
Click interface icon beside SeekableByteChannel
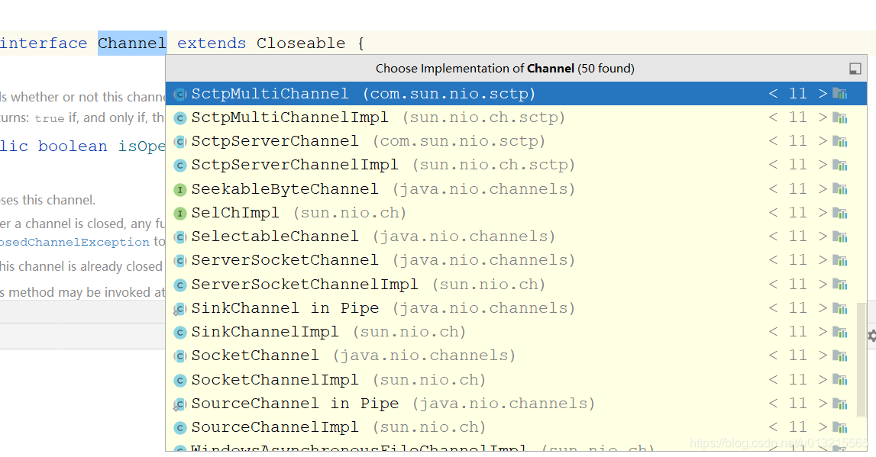tap(180, 190)
